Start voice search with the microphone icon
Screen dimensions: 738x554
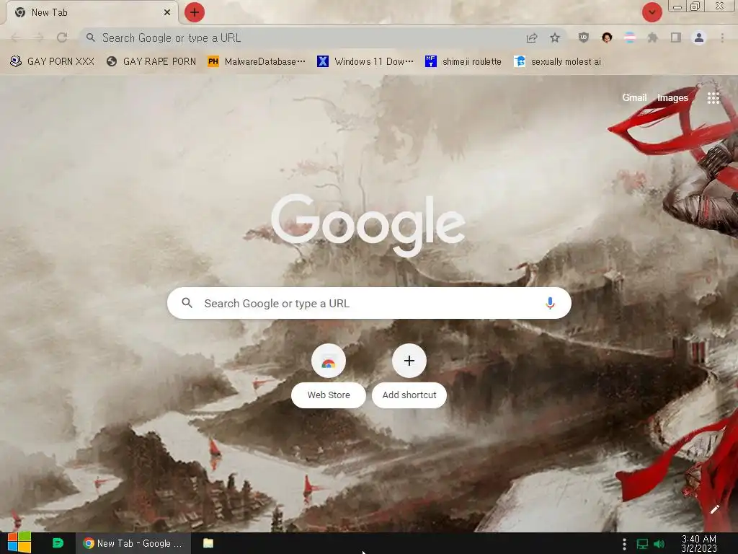550,303
